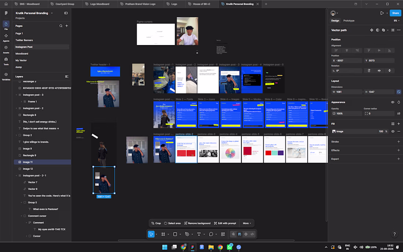Open the zoom level 9% dropdown
The height and width of the screenshot is (252, 403).
pyautogui.click(x=396, y=21)
